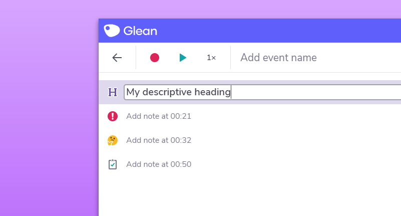Image resolution: width=401 pixels, height=216 pixels.
Task: Open the Add note at 00:32 entry
Action: (159, 140)
